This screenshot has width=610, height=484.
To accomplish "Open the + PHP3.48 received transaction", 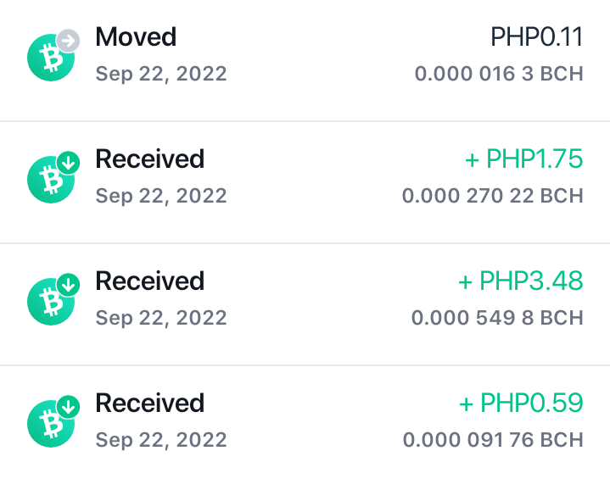I will 305,304.
